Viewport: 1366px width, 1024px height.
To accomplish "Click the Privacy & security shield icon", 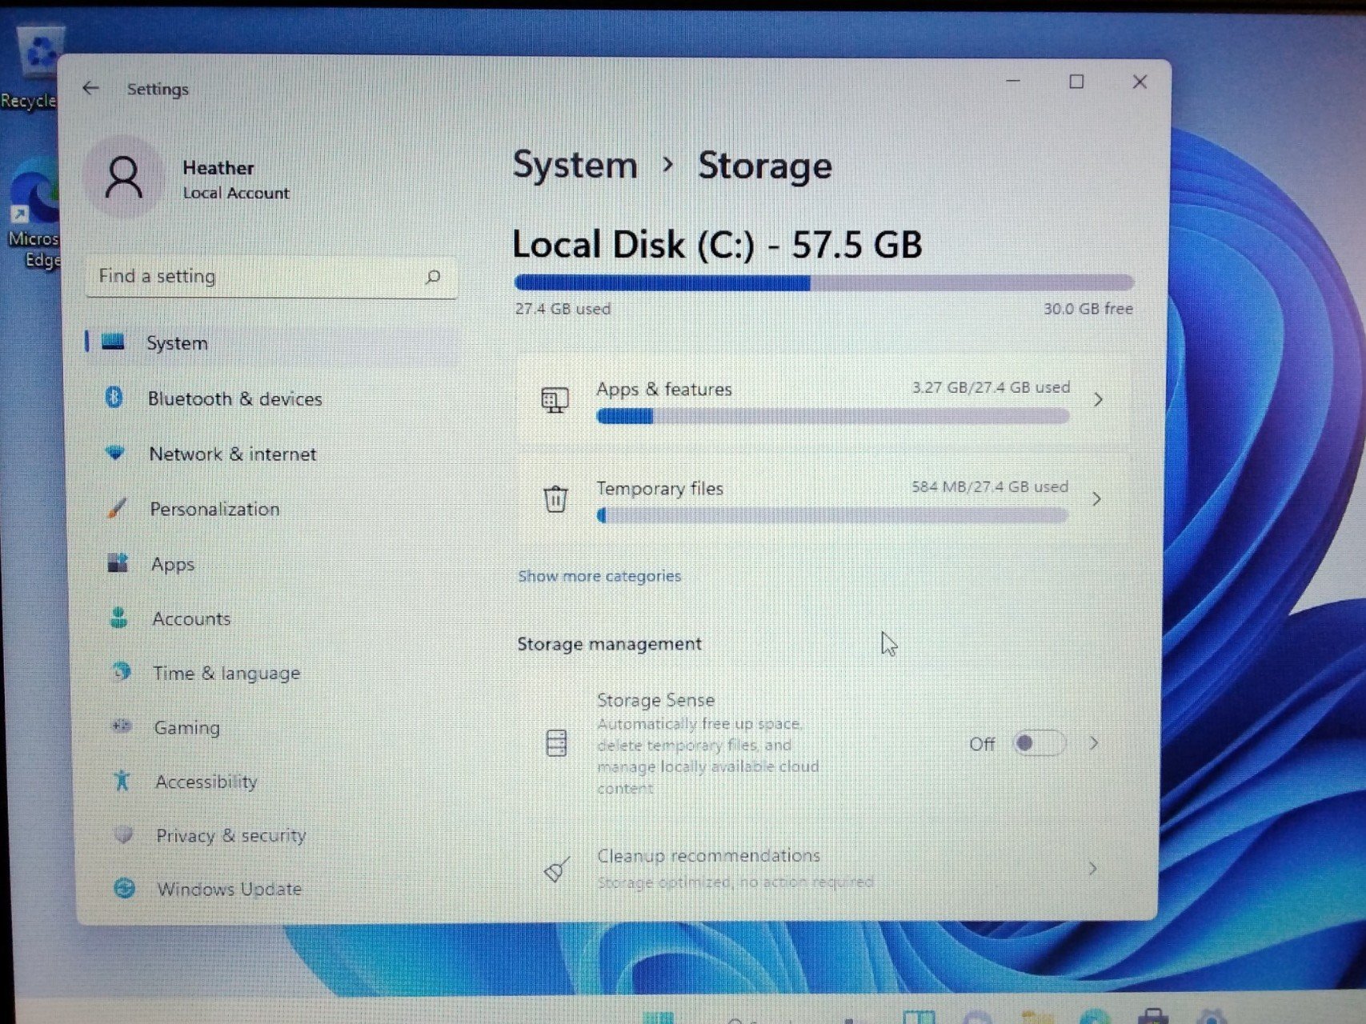I will tap(123, 834).
